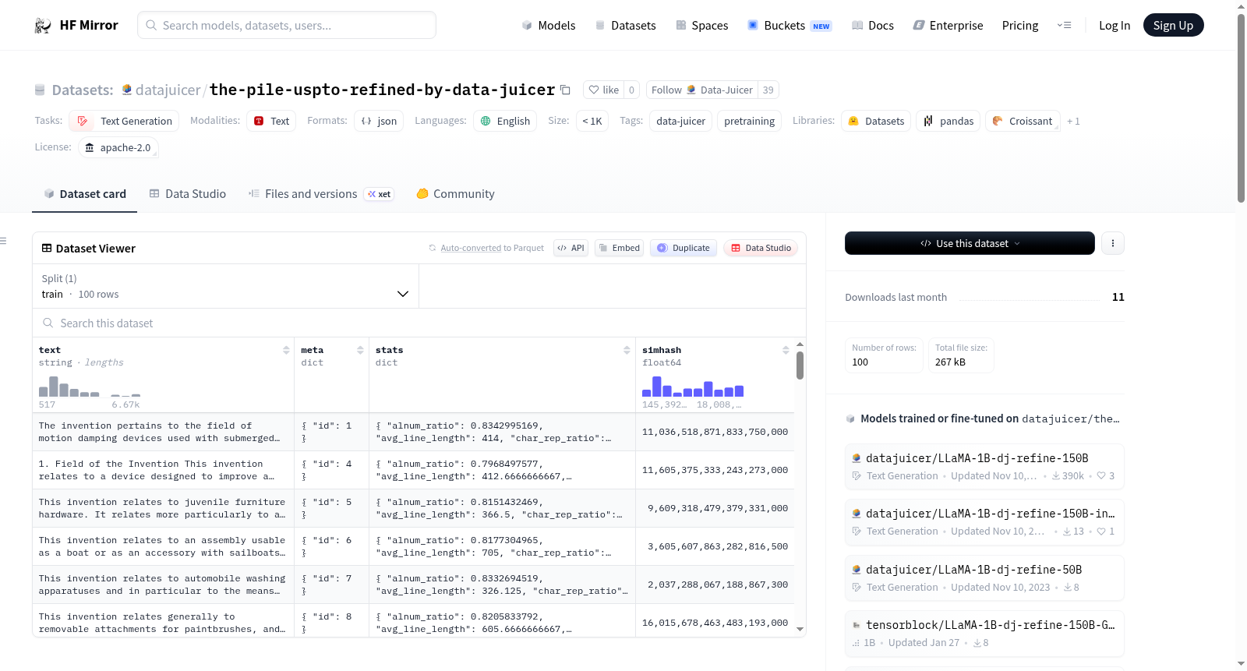Select the juvenile furniture hardware row
1247x671 pixels.
tap(413, 508)
